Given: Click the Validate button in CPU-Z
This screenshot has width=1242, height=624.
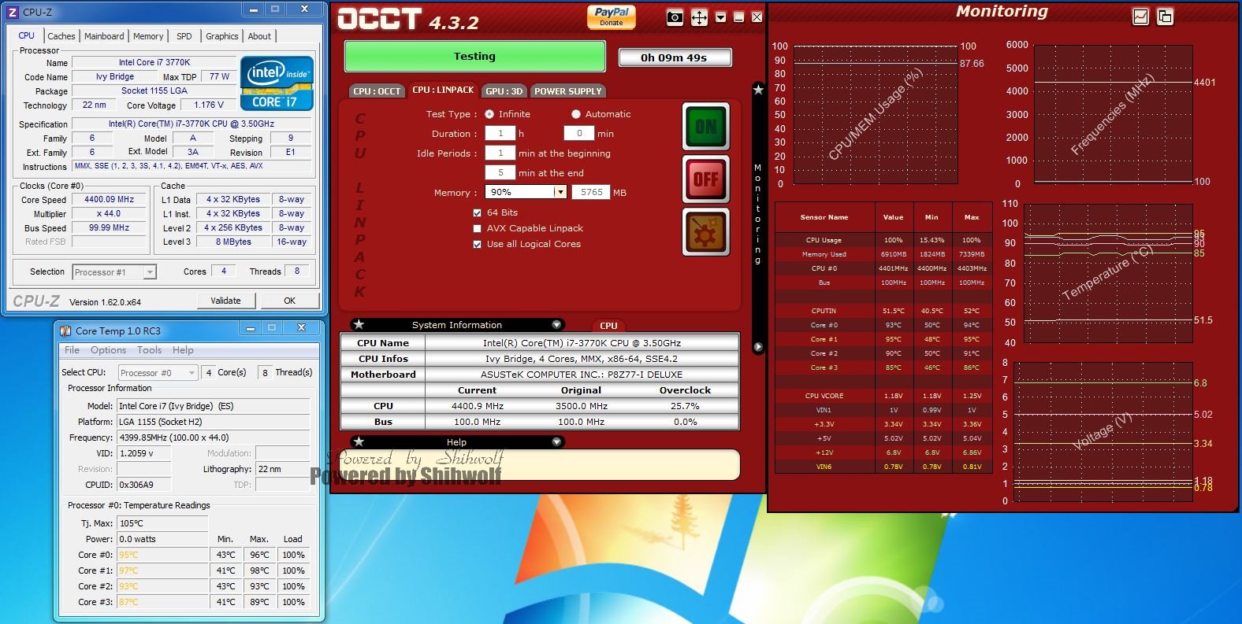Looking at the screenshot, I should click(x=225, y=301).
